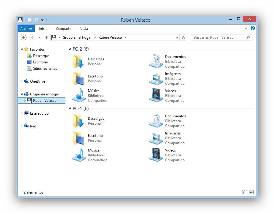Click the 12 elementos status text
The height and width of the screenshot is (214, 274).
tap(33, 192)
